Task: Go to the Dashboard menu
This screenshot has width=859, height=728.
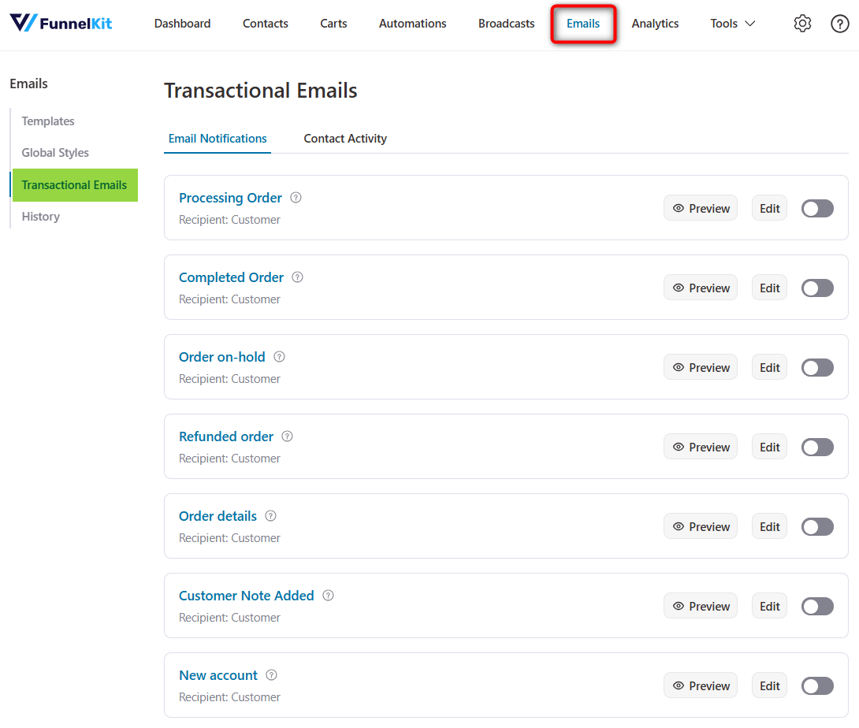Action: pos(182,24)
